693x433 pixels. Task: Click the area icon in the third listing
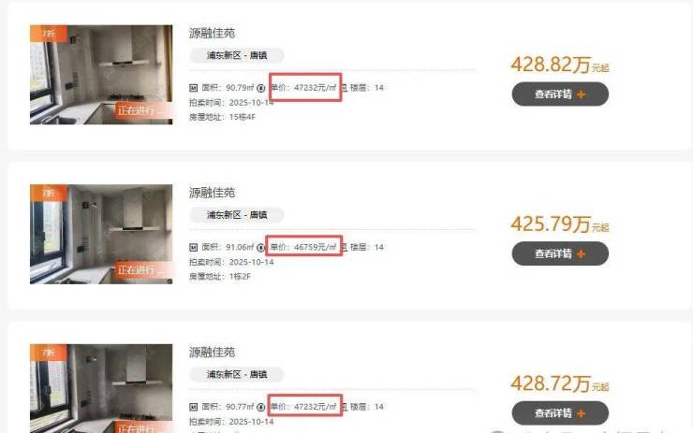pos(193,407)
